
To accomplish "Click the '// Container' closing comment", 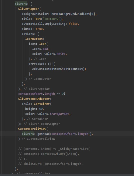I will click(37, 119).
